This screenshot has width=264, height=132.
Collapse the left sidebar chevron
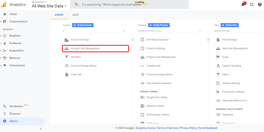click(x=41, y=129)
